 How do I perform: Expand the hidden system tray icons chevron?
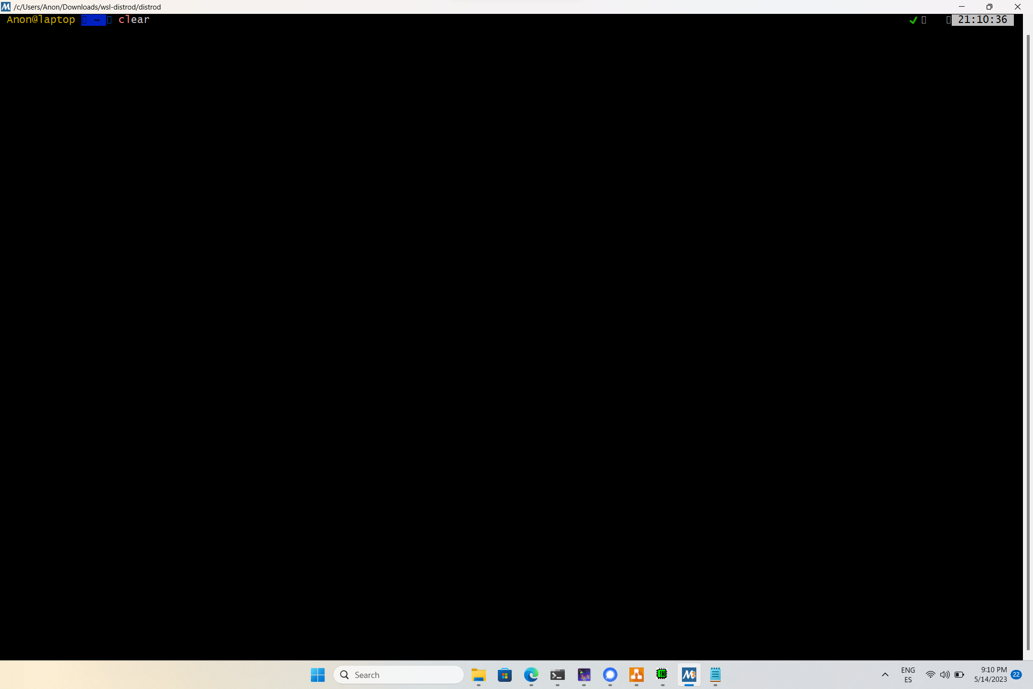click(885, 675)
